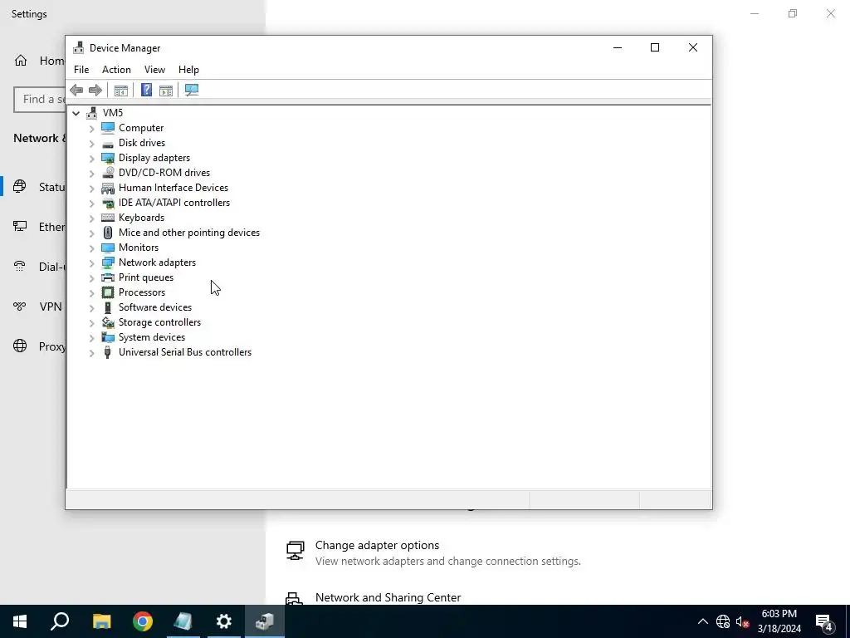Maximize the Device Manager window
The height and width of the screenshot is (638, 850).
coord(655,47)
